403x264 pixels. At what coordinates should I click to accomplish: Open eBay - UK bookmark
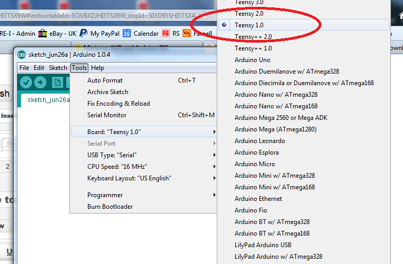(57, 33)
